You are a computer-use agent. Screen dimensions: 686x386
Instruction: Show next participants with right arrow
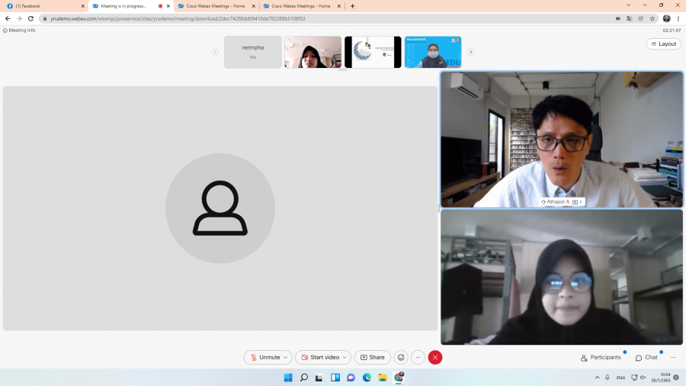coord(470,52)
